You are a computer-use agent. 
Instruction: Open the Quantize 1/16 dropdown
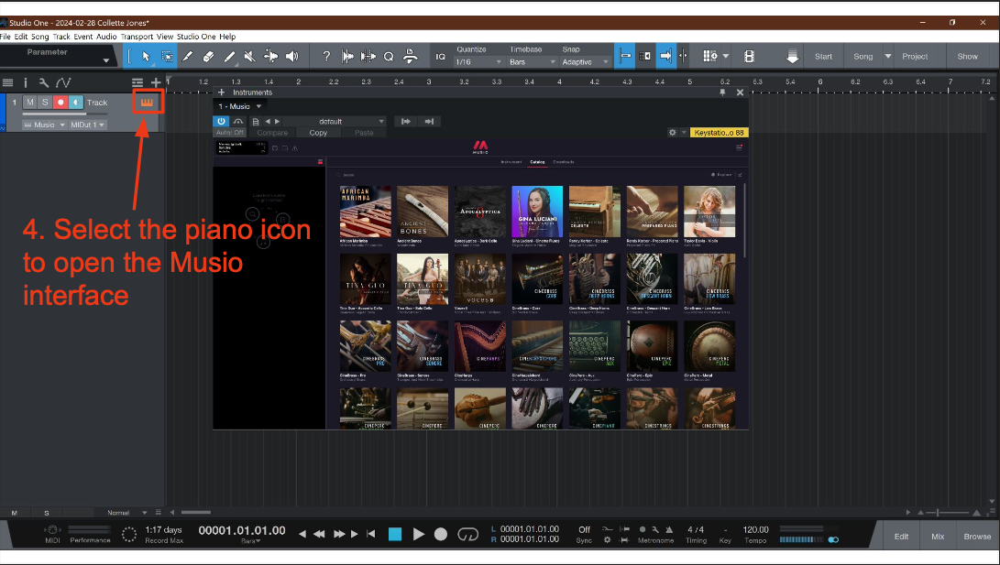479,61
